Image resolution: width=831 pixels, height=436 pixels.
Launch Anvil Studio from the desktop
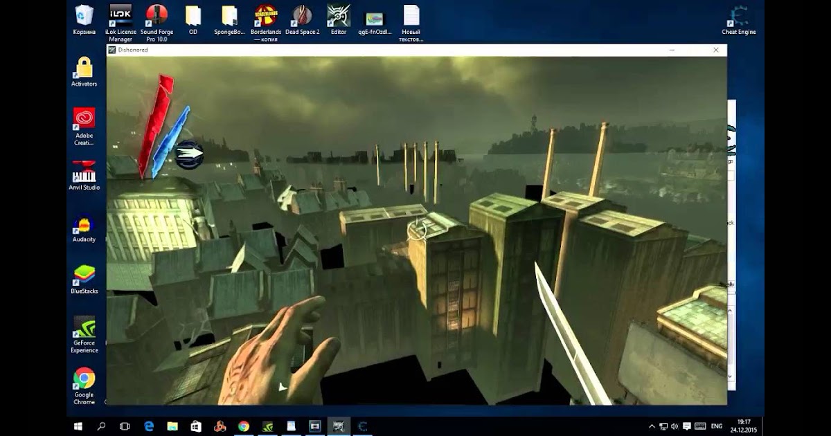84,176
